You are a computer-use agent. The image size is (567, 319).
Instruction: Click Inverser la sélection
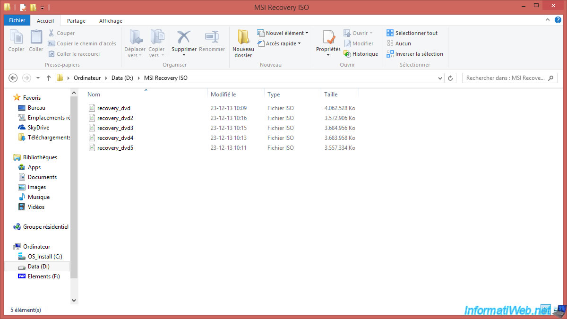pyautogui.click(x=415, y=54)
